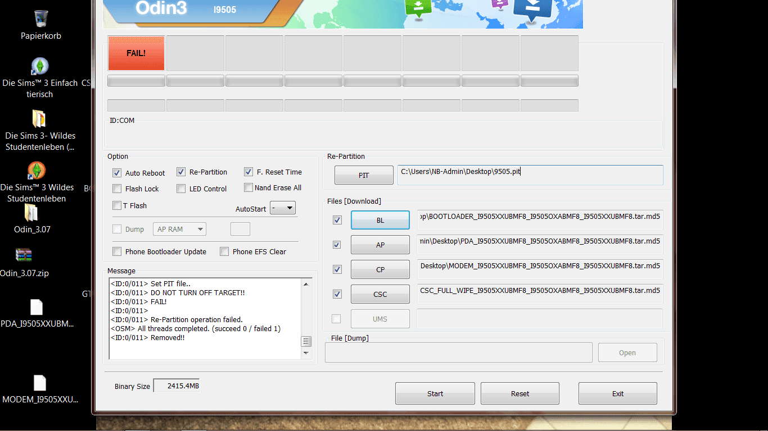Toggle the F. Reset Time checkbox
The height and width of the screenshot is (431, 768).
249,172
